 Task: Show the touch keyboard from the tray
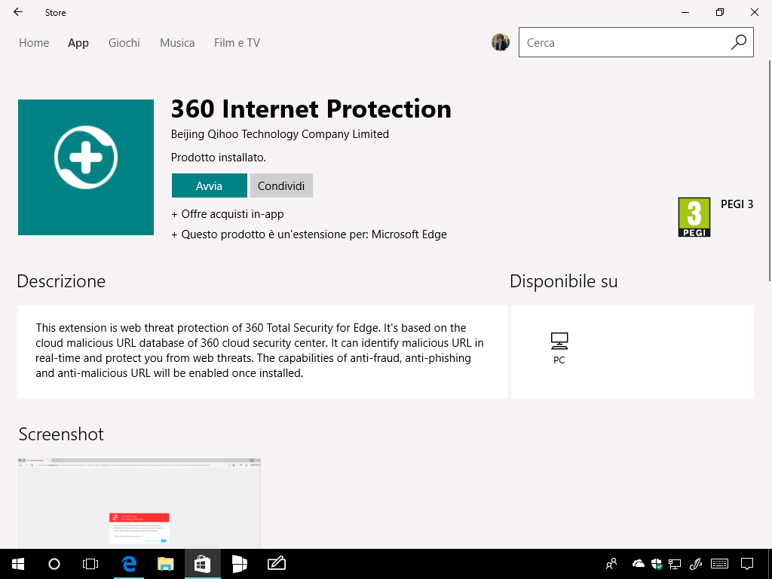[x=720, y=564]
